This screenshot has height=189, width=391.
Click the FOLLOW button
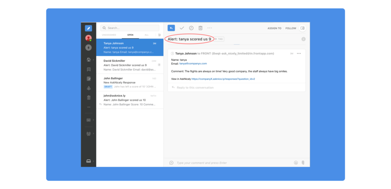[291, 29]
